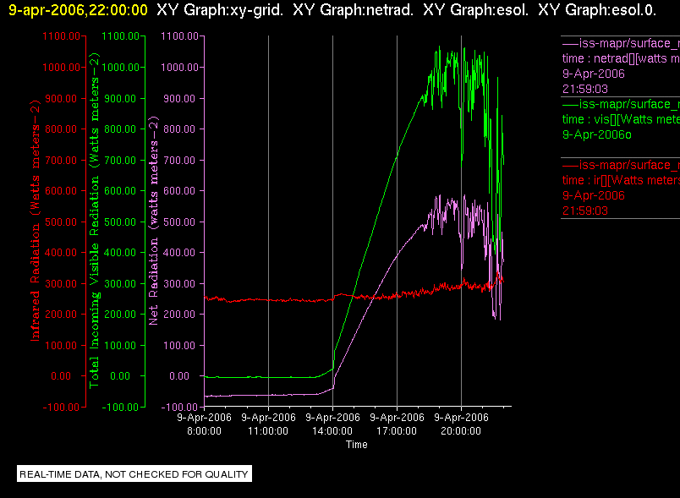
Task: Click the red ir legend line entry
Action: pos(621,165)
